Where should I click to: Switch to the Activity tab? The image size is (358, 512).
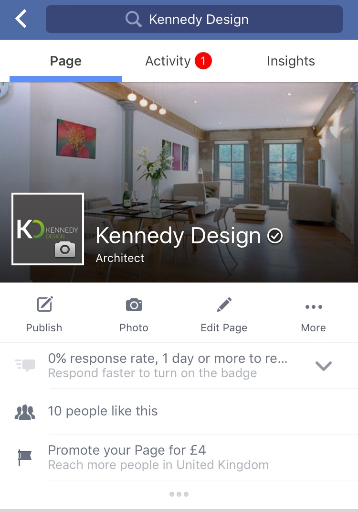point(179,61)
